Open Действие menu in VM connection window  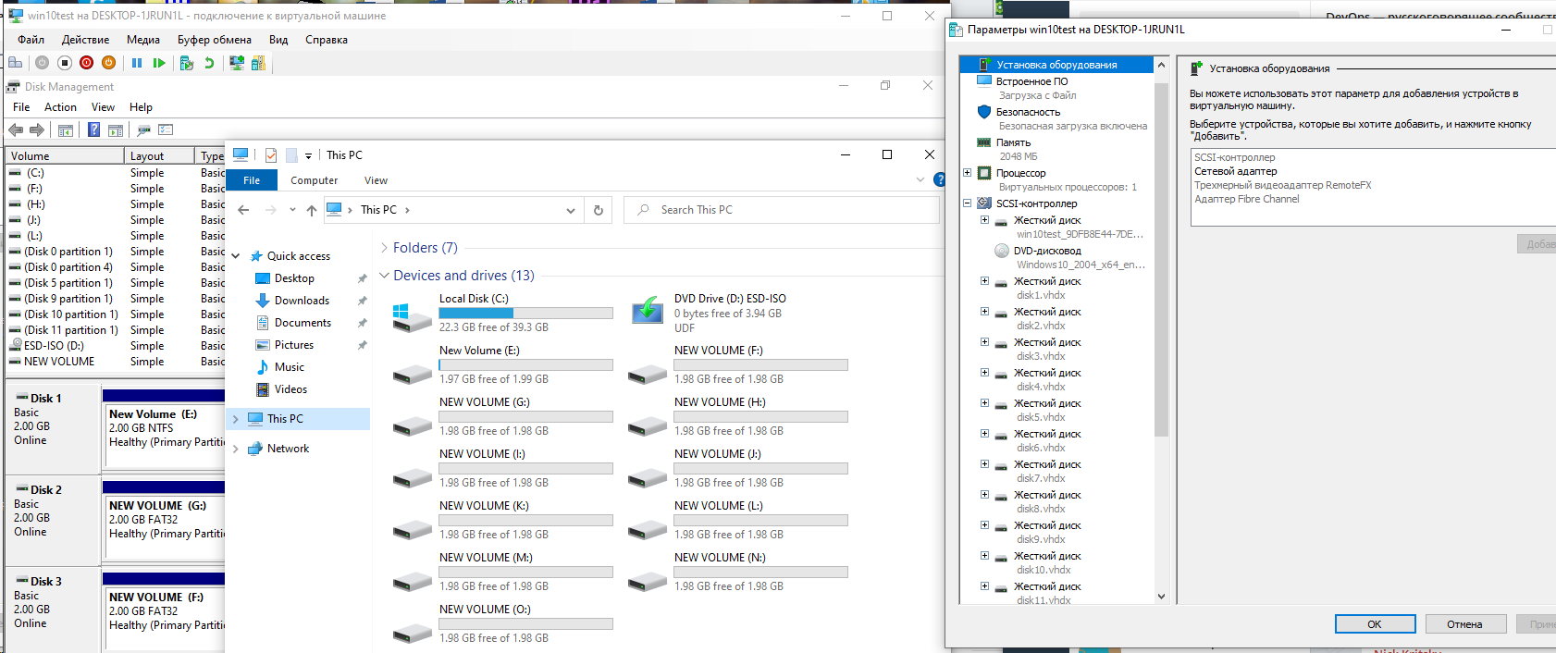(x=85, y=40)
